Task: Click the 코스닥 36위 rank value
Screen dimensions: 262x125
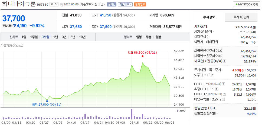Action: [248, 32]
